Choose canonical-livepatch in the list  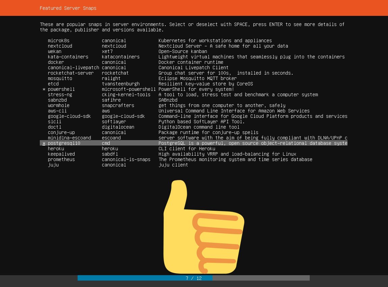pyautogui.click(x=194, y=68)
